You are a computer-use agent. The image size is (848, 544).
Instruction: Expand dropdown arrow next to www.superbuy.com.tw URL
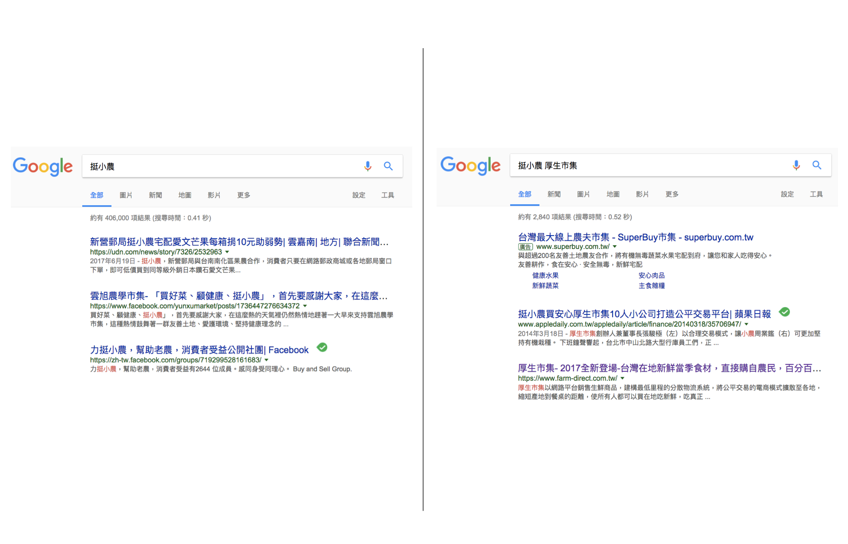(x=614, y=247)
